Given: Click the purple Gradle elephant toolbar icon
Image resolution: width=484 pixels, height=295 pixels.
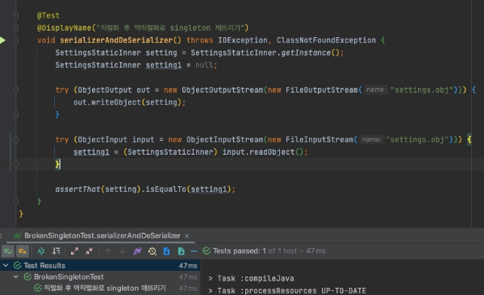Looking at the screenshot, I should [137, 251].
